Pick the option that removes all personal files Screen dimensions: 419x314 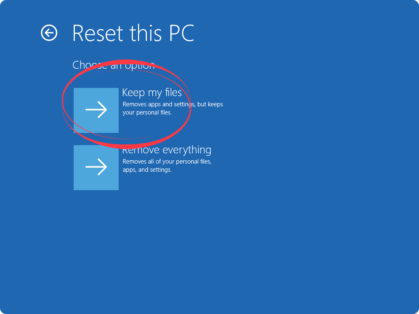(x=96, y=168)
